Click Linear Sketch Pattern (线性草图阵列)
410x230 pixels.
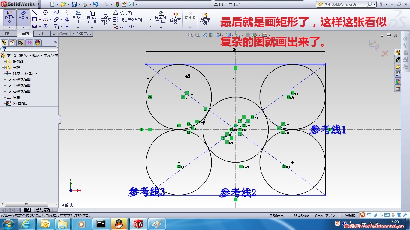128,20
